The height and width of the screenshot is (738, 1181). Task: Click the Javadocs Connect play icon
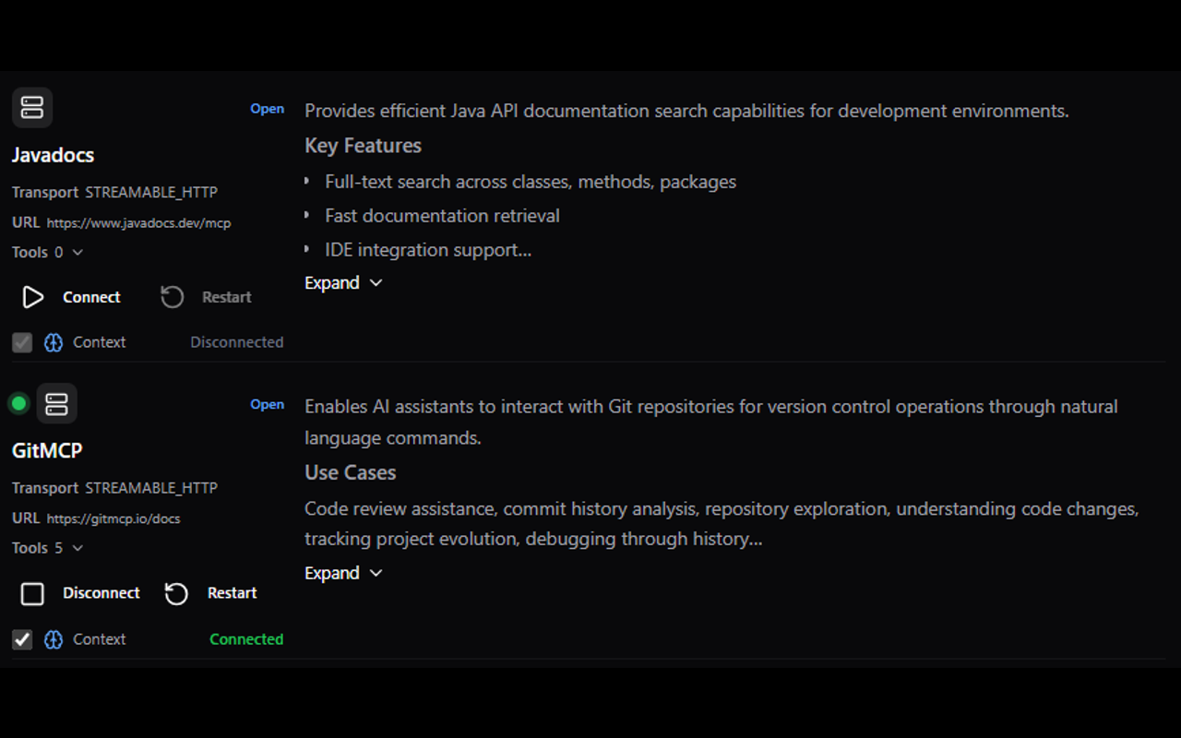click(33, 297)
